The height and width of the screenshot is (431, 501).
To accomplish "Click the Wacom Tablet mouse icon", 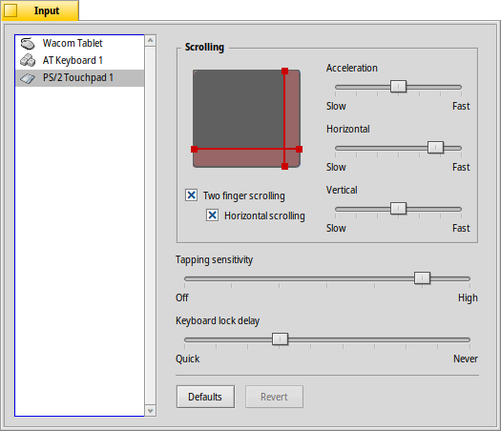I will (28, 44).
